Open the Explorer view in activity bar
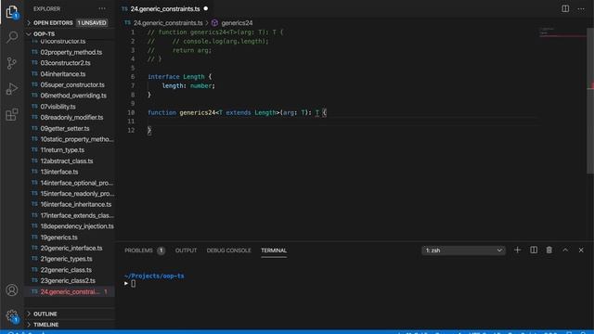Screen dimensions: 594x334 tap(12, 12)
